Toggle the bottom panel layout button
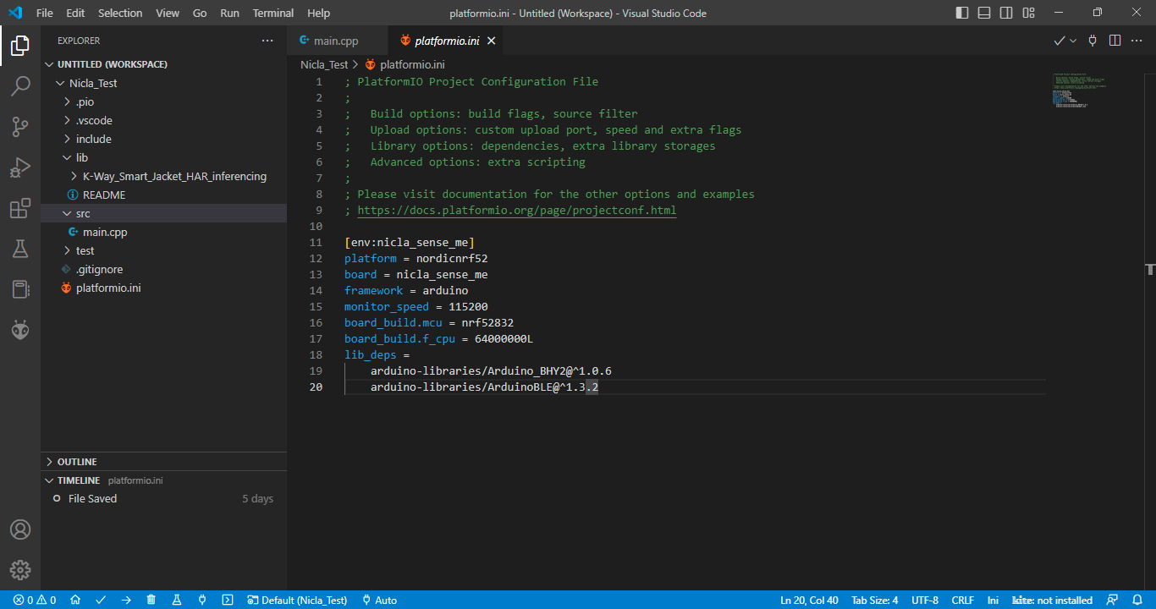 coord(984,13)
